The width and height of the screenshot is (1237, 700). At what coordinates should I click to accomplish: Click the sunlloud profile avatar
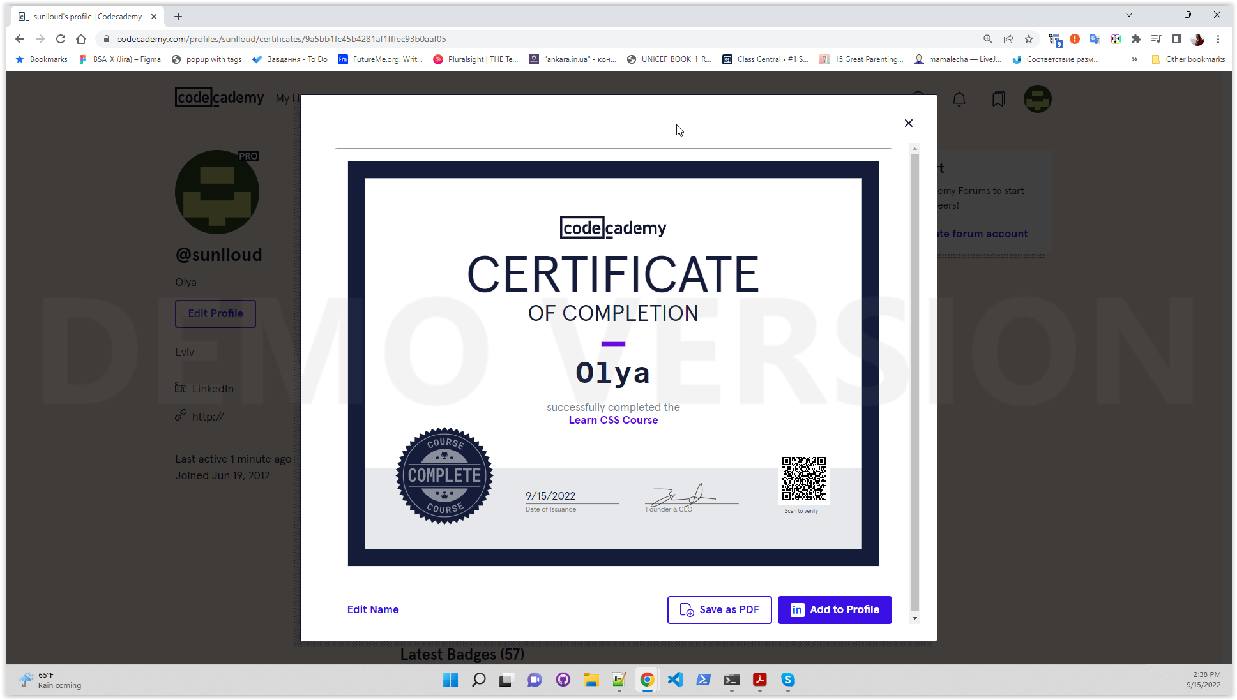[217, 192]
